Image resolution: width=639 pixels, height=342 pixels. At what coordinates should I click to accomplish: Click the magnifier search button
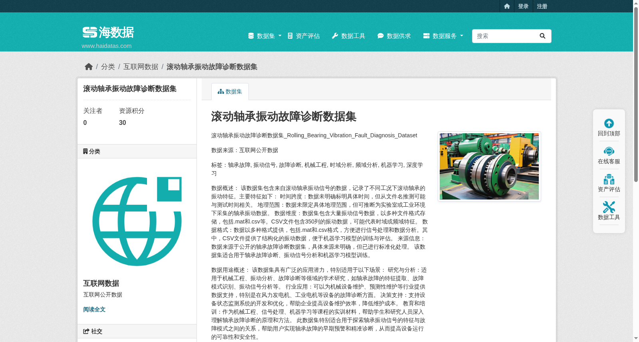click(x=542, y=36)
